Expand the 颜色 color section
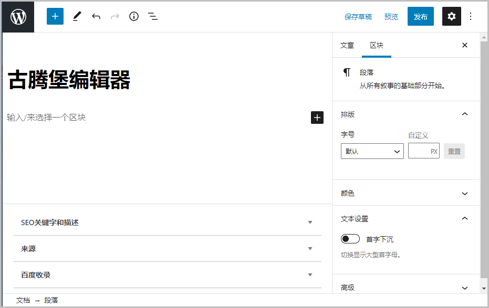 (405, 194)
